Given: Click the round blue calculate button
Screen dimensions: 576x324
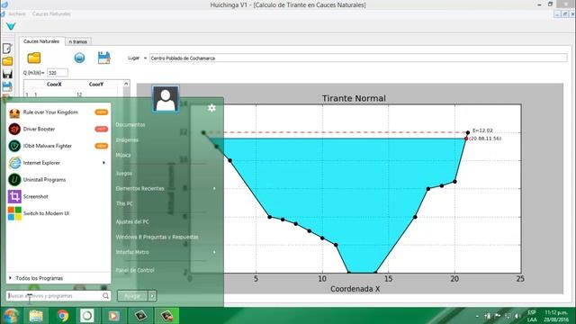Looking at the screenshot, I should click(79, 58).
